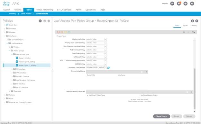This screenshot has height=124, width=201.
Task: Expand the Spine Interfaces folder
Action: pyautogui.click(x=7, y=40)
